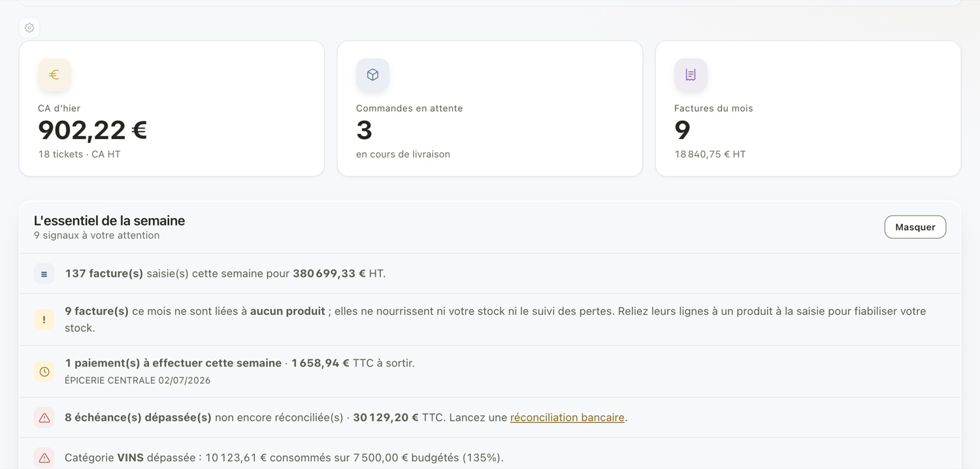
Task: Hide the weekly summary with Masquer
Action: pos(915,227)
